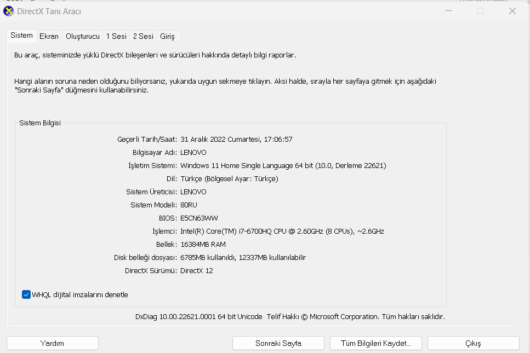The width and height of the screenshot is (530, 353).
Task: Open the Ekran tab
Action: pos(49,36)
